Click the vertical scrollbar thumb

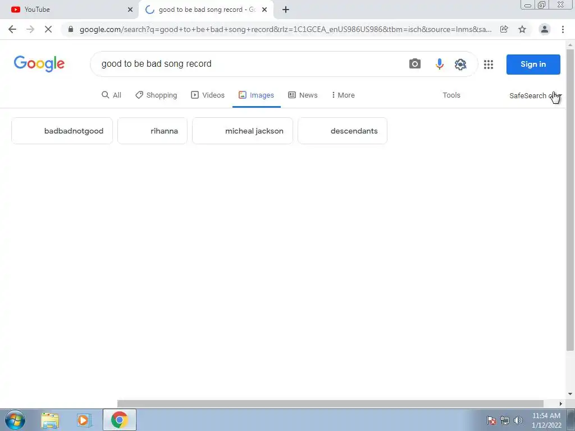(570, 200)
